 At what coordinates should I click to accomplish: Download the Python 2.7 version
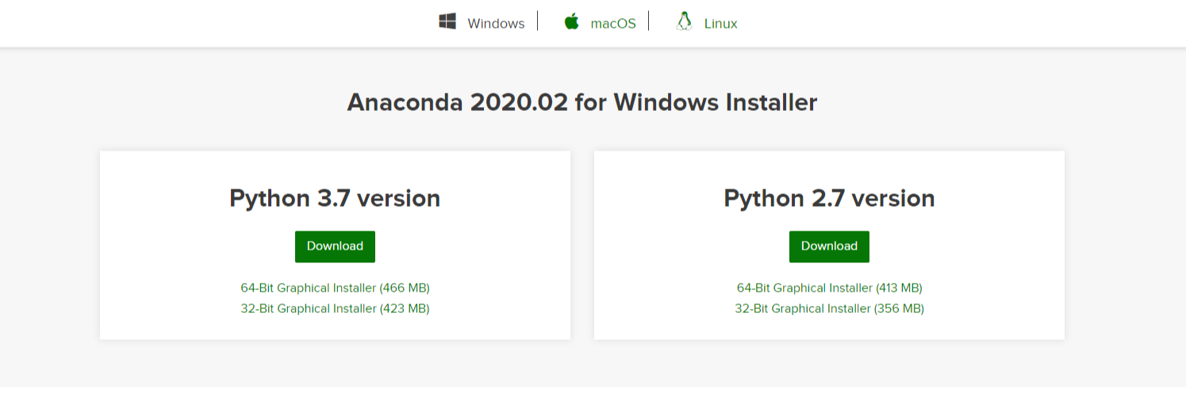tap(829, 246)
